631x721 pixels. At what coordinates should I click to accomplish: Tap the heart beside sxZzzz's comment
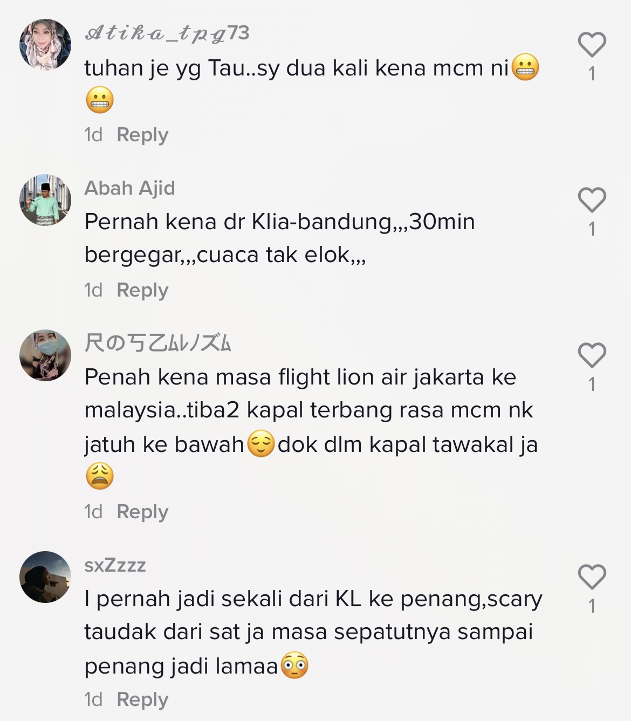(x=592, y=576)
